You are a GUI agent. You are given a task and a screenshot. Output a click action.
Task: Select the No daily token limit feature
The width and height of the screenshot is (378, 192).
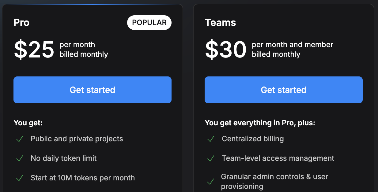point(63,158)
